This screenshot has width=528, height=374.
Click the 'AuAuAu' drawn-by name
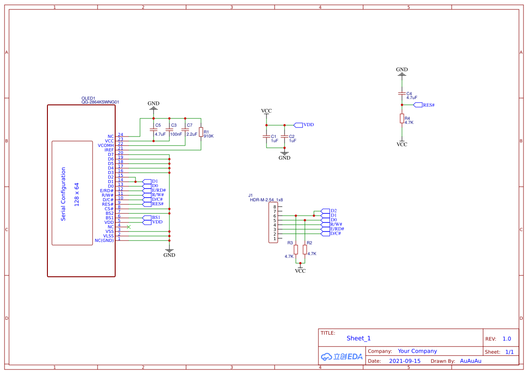(471, 361)
